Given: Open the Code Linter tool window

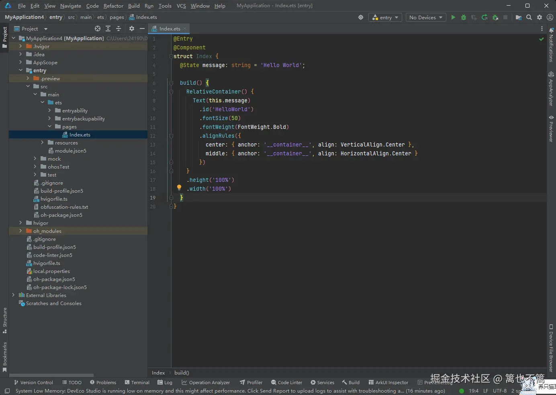Looking at the screenshot, I should [286, 383].
